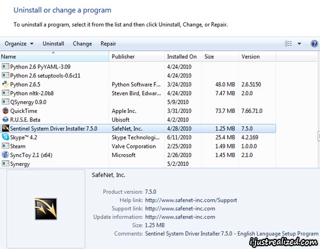Sort the list by Name column header
320x249 pixels.
click(54, 57)
